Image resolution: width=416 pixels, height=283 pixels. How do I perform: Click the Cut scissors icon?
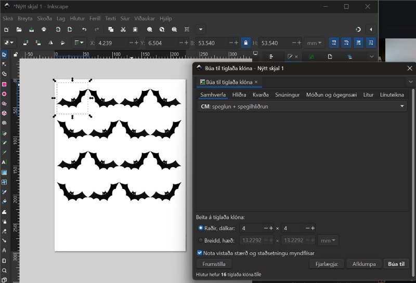123,30
